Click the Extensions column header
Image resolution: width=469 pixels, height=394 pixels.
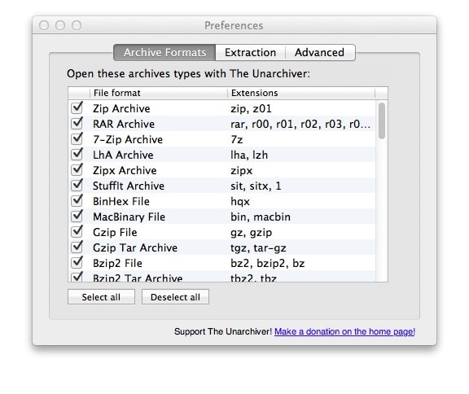click(x=301, y=93)
